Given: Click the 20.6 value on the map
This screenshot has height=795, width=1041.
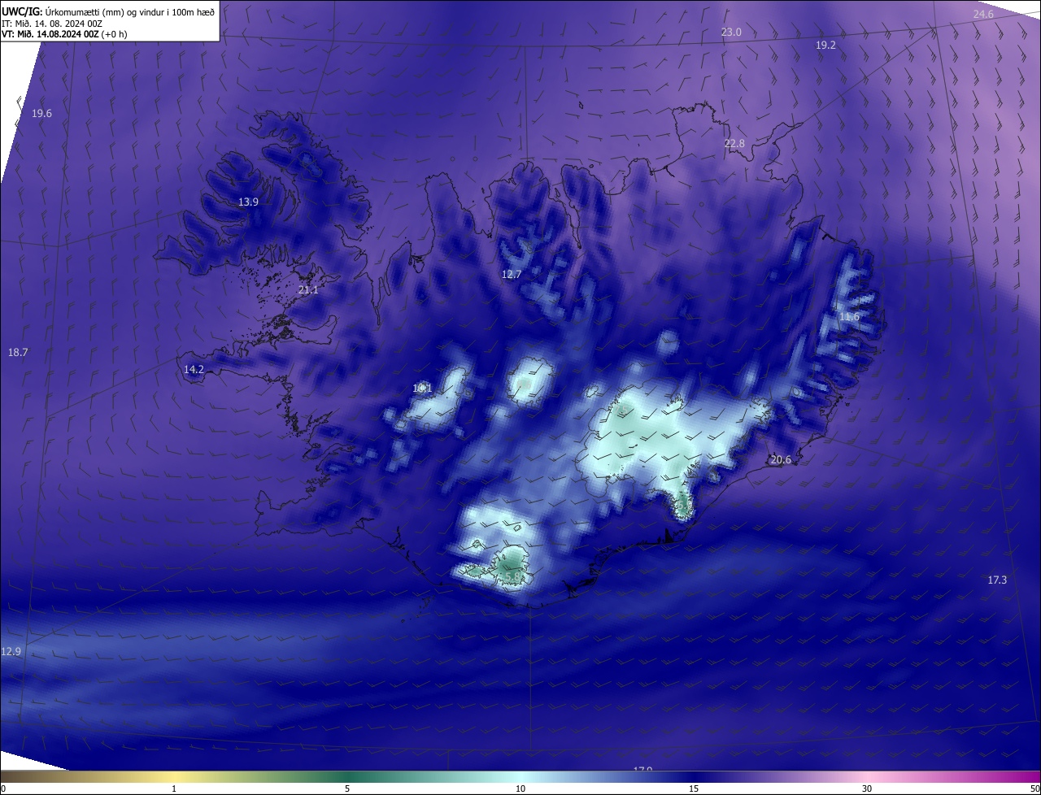Looking at the screenshot, I should coord(781,459).
